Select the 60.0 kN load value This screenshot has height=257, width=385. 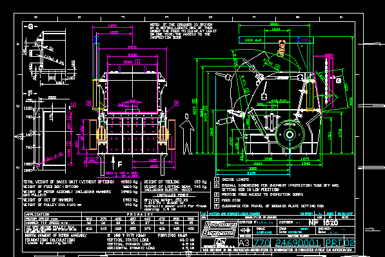pos(187,240)
